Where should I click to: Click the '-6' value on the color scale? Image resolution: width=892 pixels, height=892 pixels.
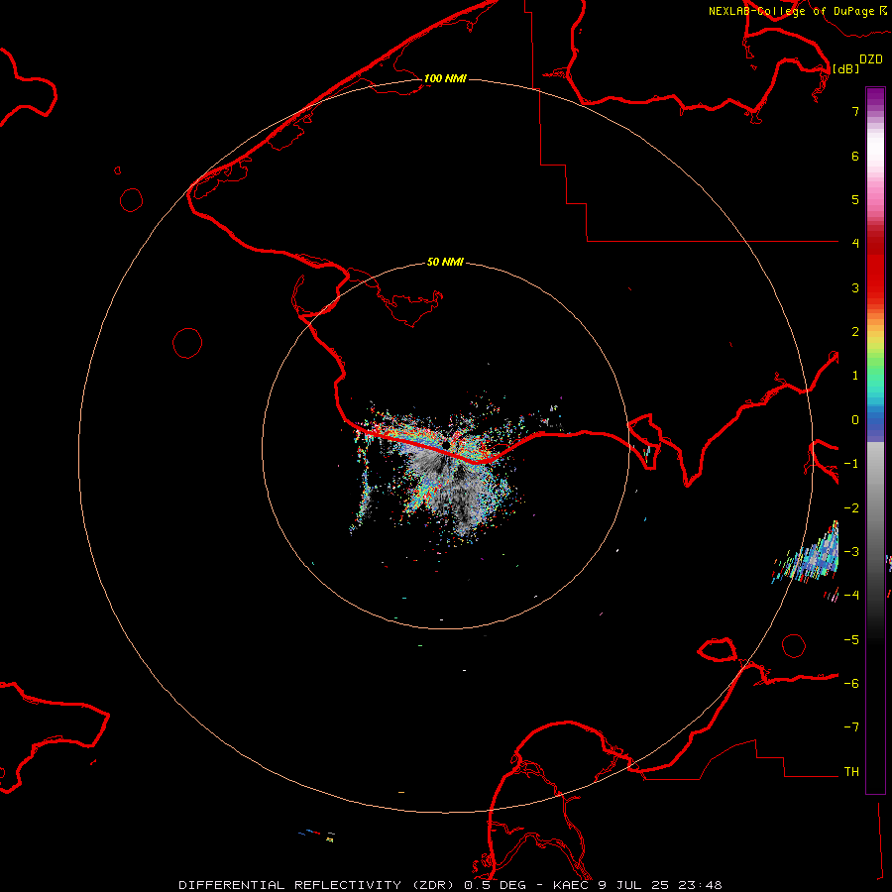[x=851, y=684]
